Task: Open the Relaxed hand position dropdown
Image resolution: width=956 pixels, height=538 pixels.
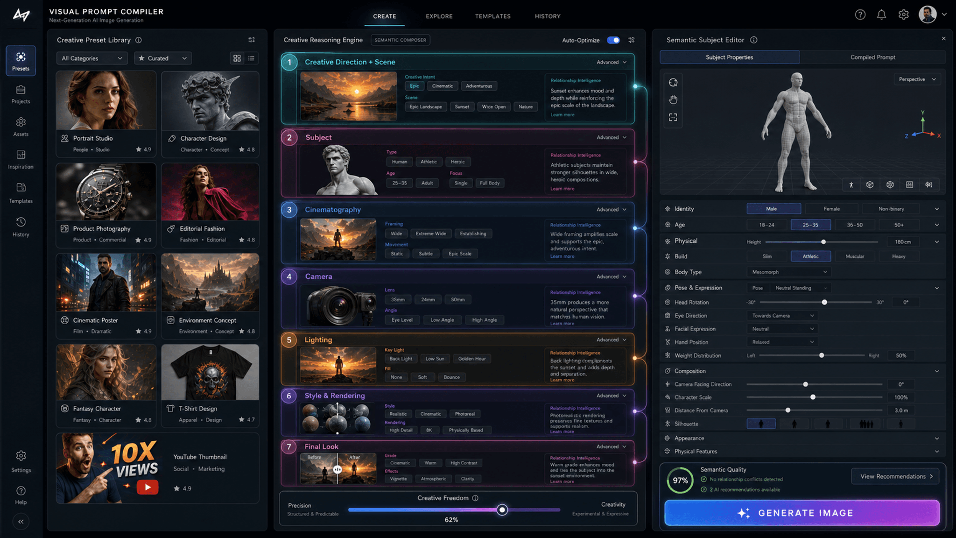Action: 782,342
